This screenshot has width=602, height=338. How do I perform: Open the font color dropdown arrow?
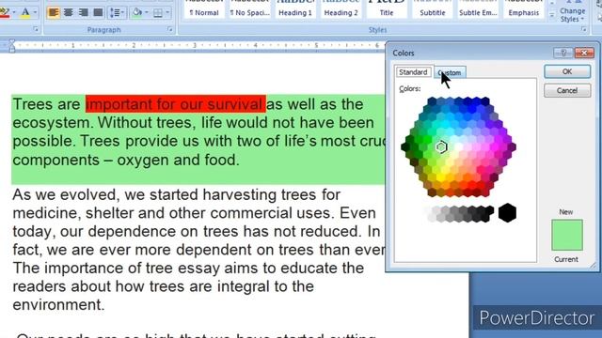[x=35, y=12]
